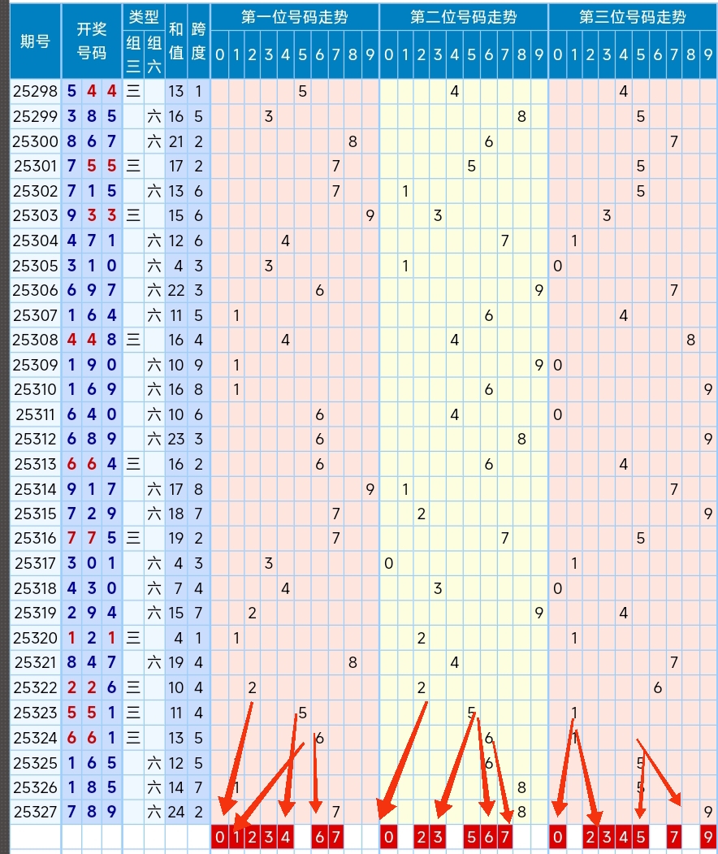
Task: Click the 组三 sub-header
Action: 133,54
